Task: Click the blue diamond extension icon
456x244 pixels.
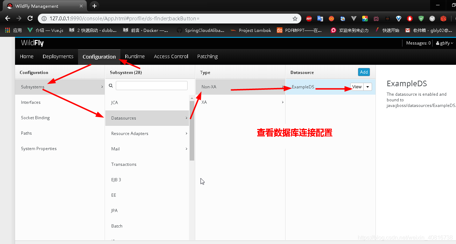Action: click(x=399, y=19)
